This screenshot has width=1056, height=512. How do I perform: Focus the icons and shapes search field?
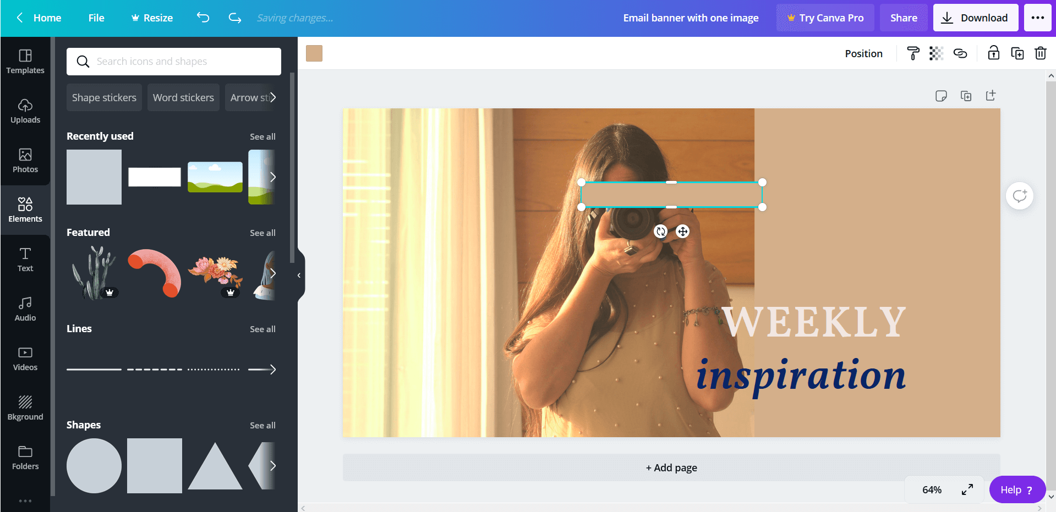click(x=173, y=61)
